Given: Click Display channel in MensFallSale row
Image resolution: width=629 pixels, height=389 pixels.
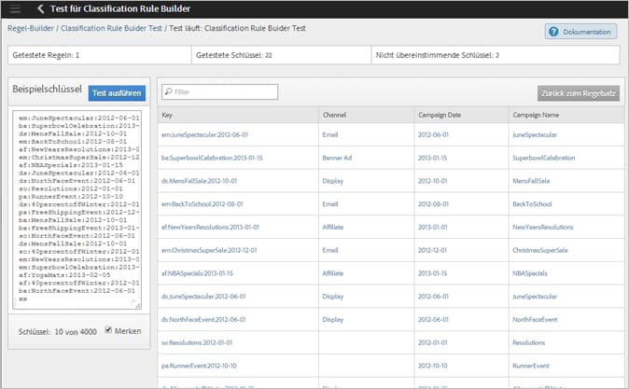Looking at the screenshot, I should point(333,181).
